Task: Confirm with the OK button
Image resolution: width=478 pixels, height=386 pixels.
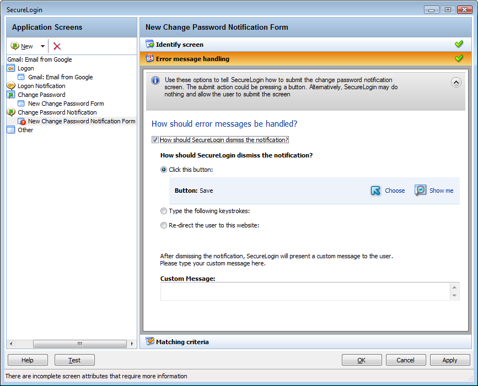Action: (x=362, y=360)
